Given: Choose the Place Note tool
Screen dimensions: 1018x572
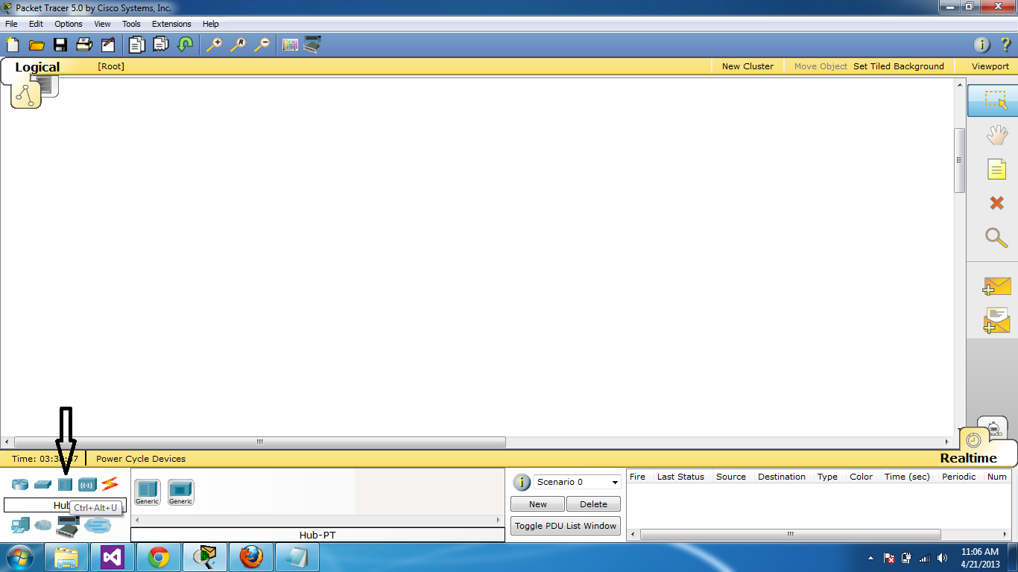Looking at the screenshot, I should 996,168.
